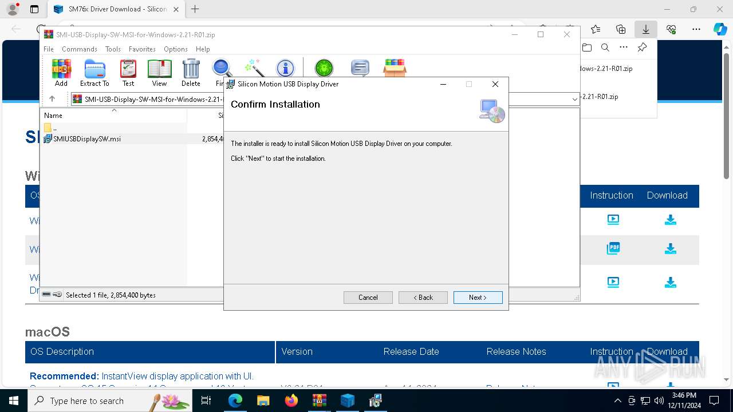The image size is (733, 412).
Task: Click the Extract To icon in WinRAR
Action: click(x=94, y=73)
